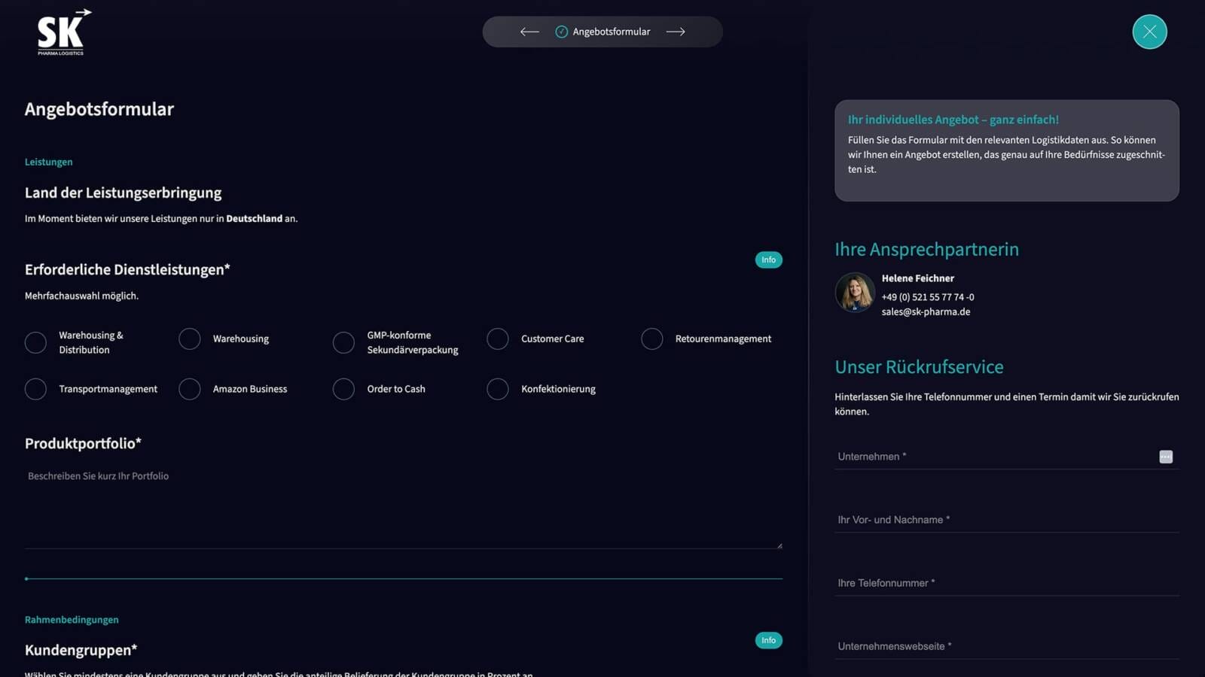Close the form with the X button
This screenshot has width=1205, height=677.
pos(1149,32)
